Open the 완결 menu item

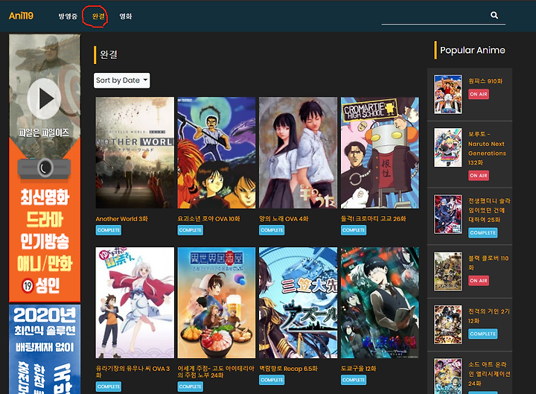98,16
